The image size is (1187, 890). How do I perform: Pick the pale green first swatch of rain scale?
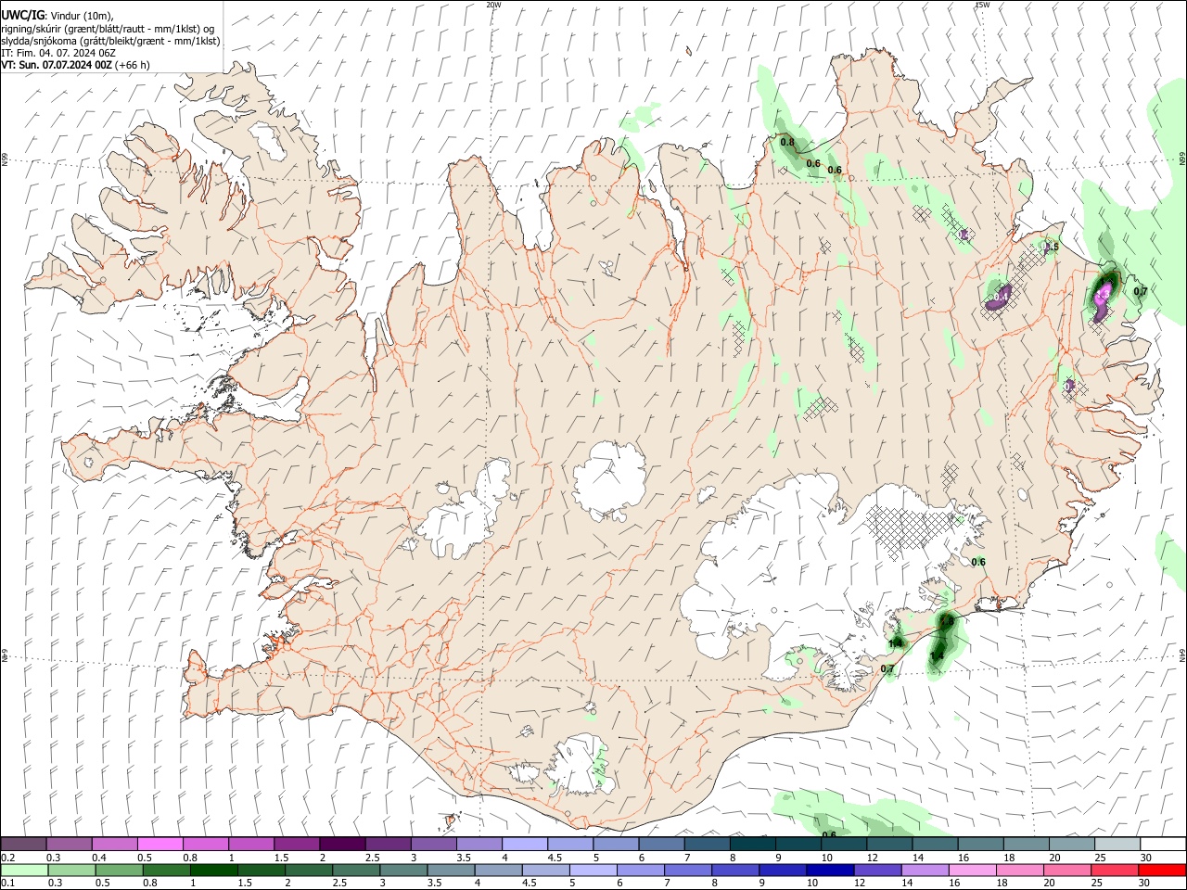pyautogui.click(x=23, y=870)
